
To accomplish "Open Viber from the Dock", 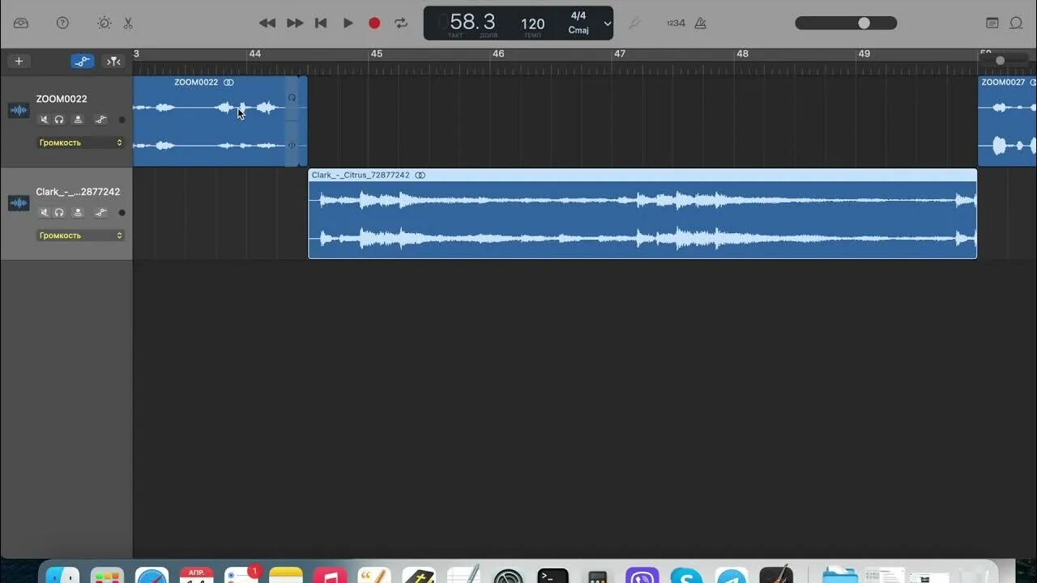I will coord(642,574).
